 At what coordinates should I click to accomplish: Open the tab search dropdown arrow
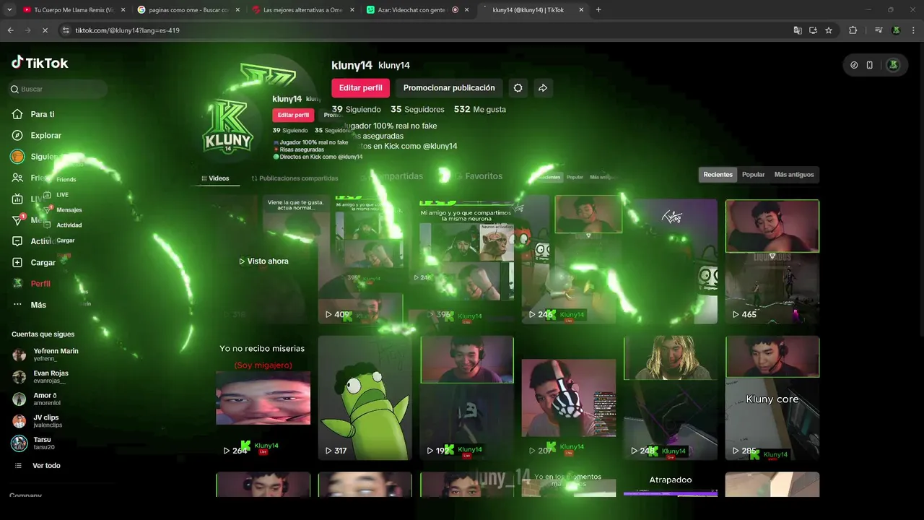coord(9,10)
